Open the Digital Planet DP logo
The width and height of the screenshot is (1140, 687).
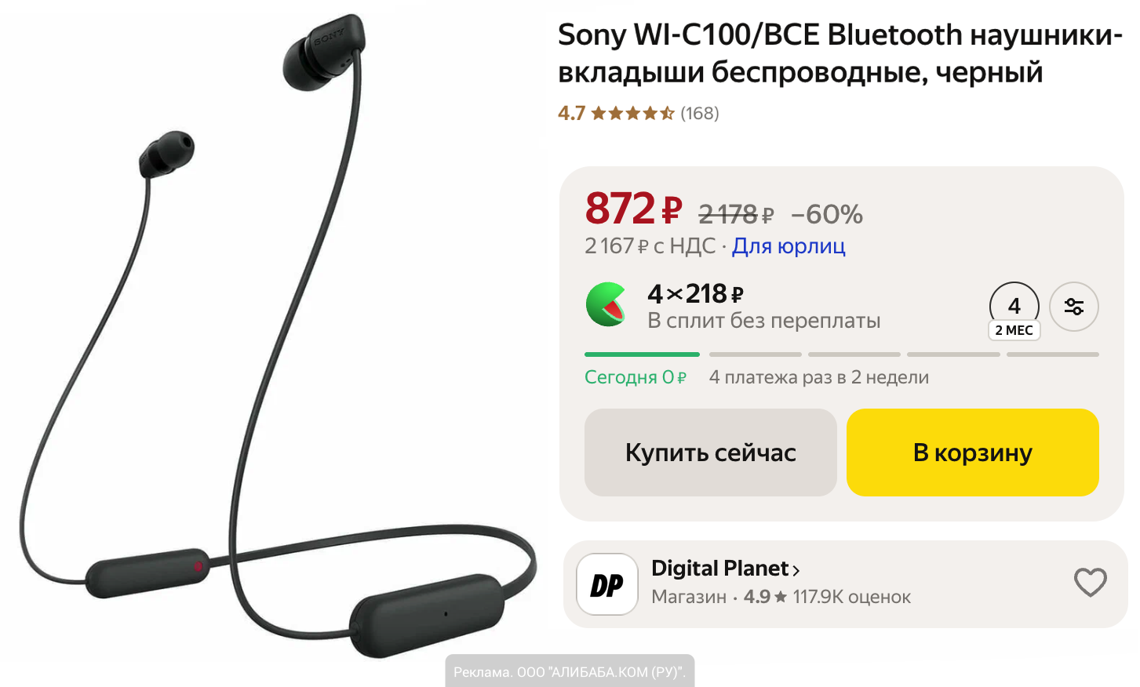coord(606,584)
